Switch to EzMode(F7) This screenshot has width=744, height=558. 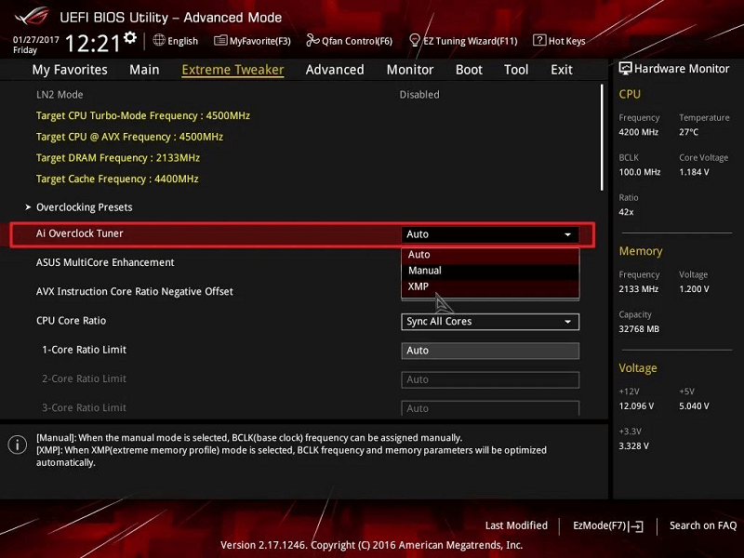pos(607,525)
